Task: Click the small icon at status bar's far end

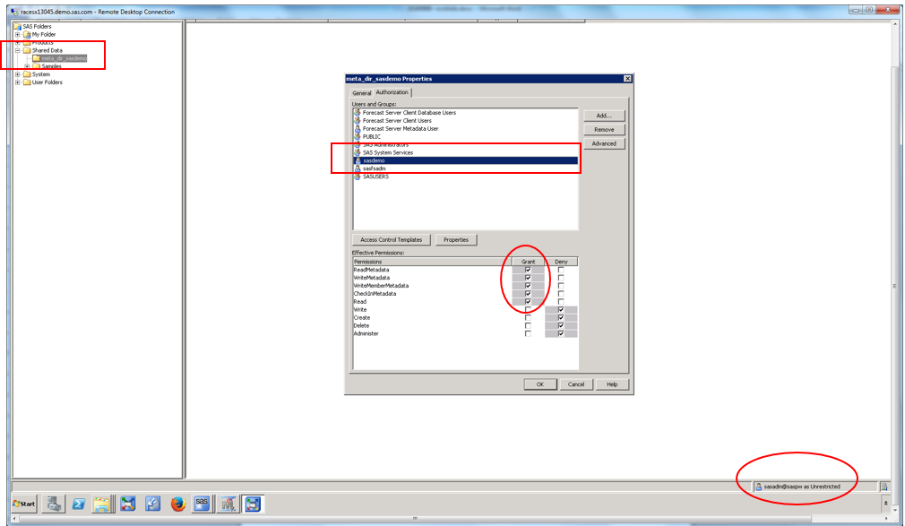Action: tap(884, 487)
